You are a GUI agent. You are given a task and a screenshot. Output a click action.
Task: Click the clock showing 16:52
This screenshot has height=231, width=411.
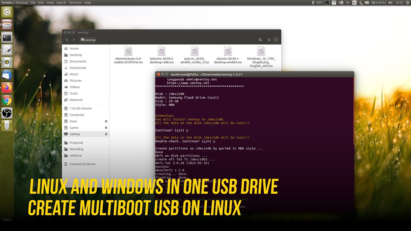pos(399,3)
